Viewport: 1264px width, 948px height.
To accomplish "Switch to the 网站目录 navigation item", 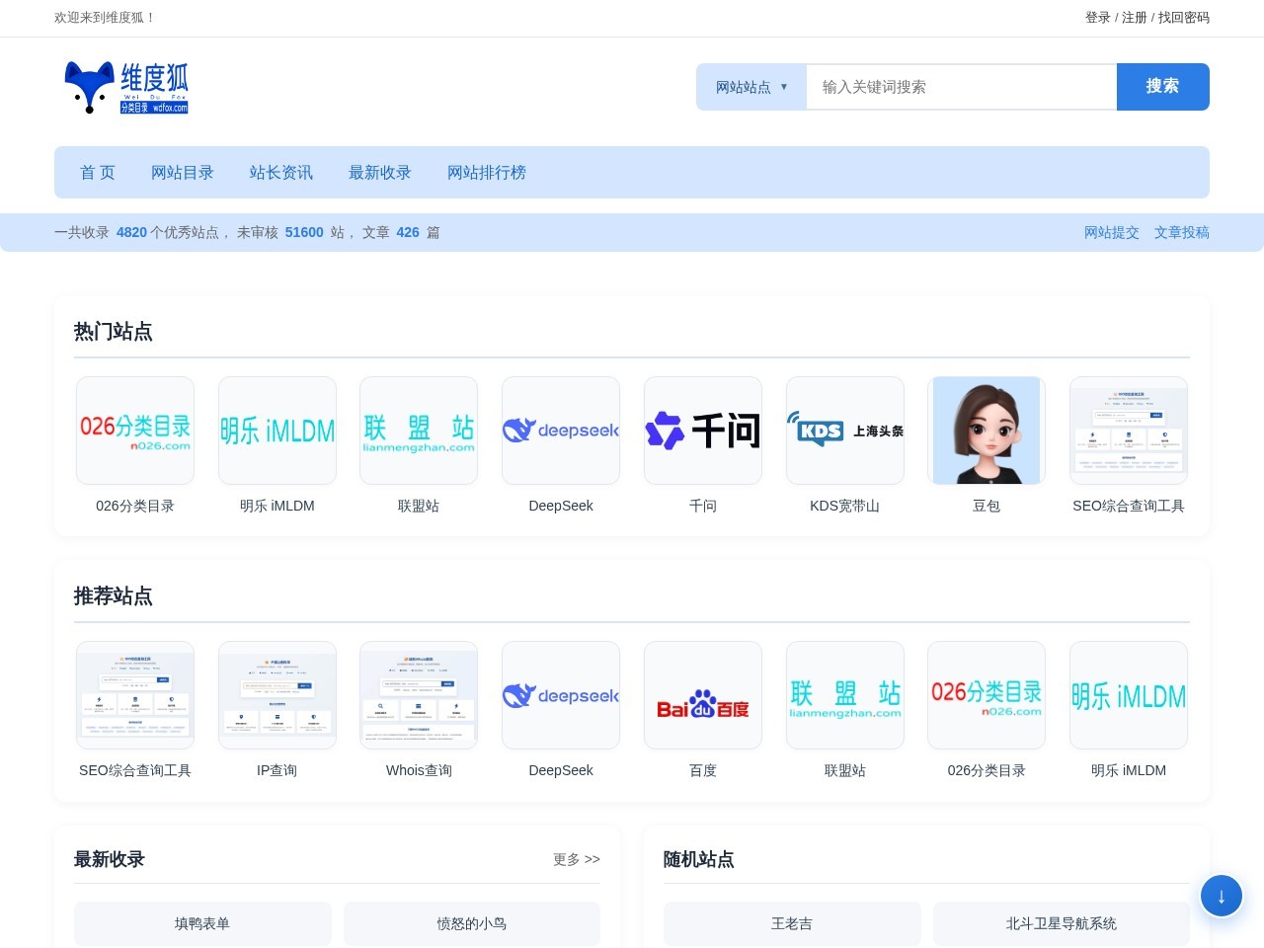I will [183, 172].
